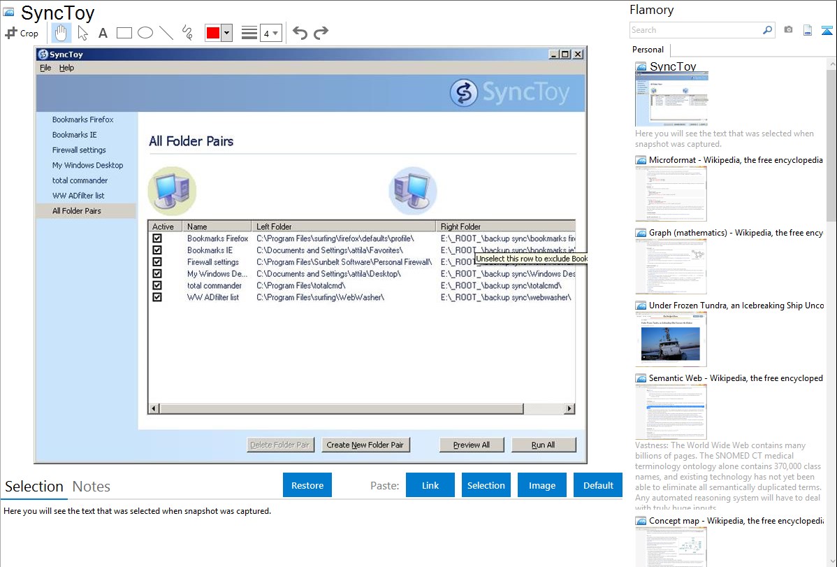
Task: Select the straight line tool
Action: coord(166,33)
